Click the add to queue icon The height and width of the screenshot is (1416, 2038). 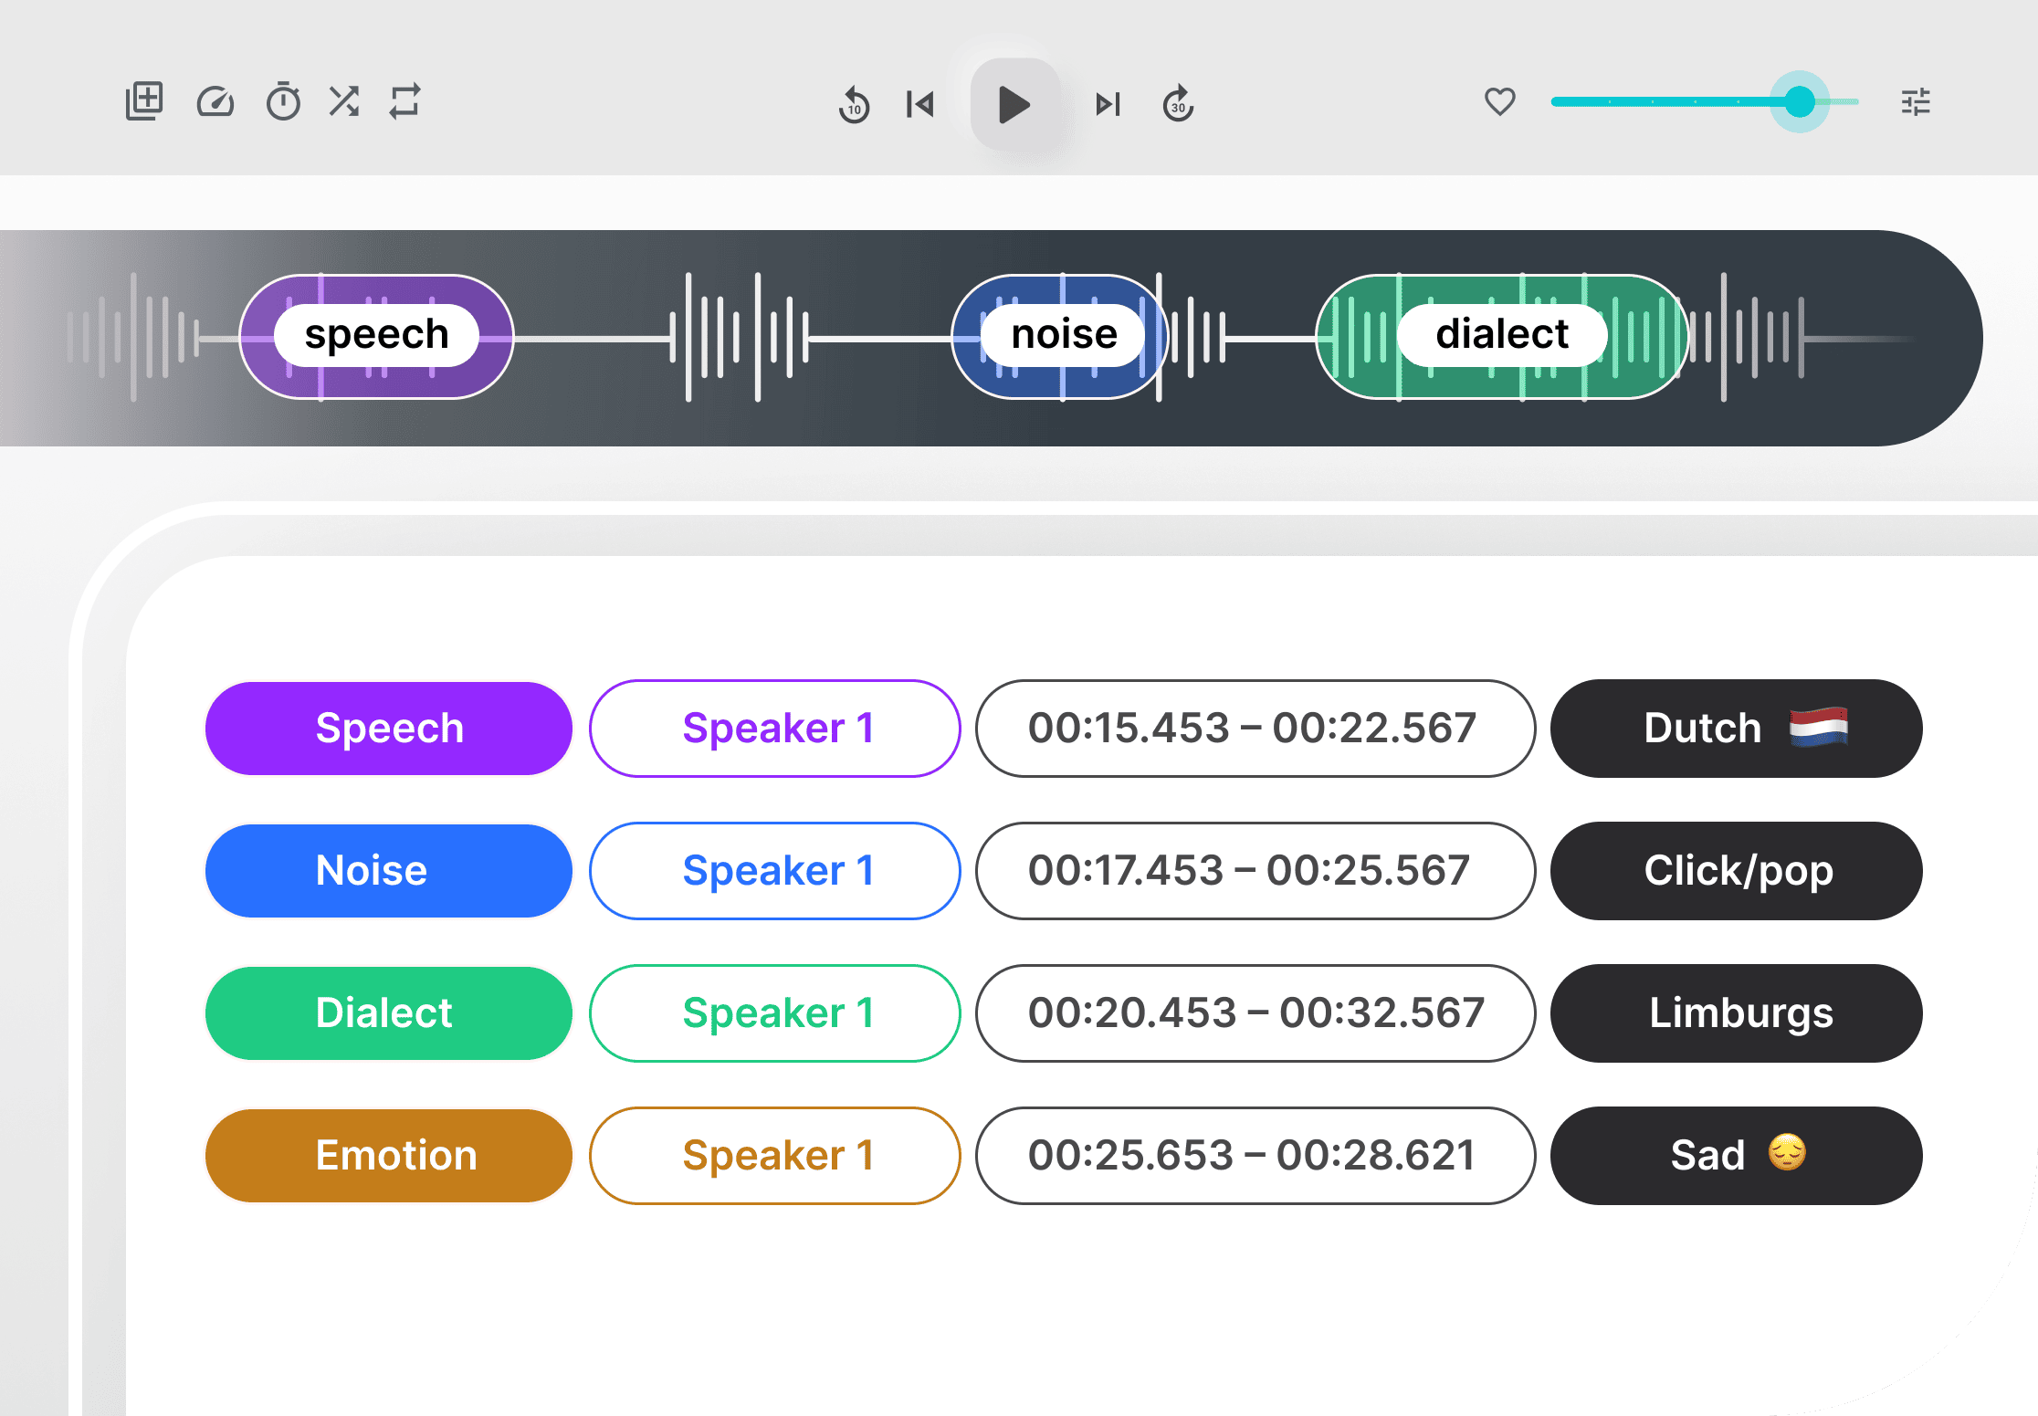coord(144,101)
